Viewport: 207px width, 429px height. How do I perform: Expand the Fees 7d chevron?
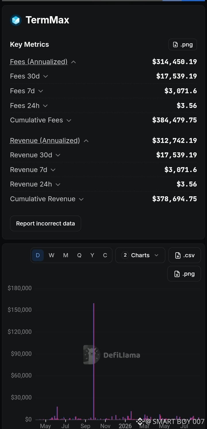tap(41, 91)
